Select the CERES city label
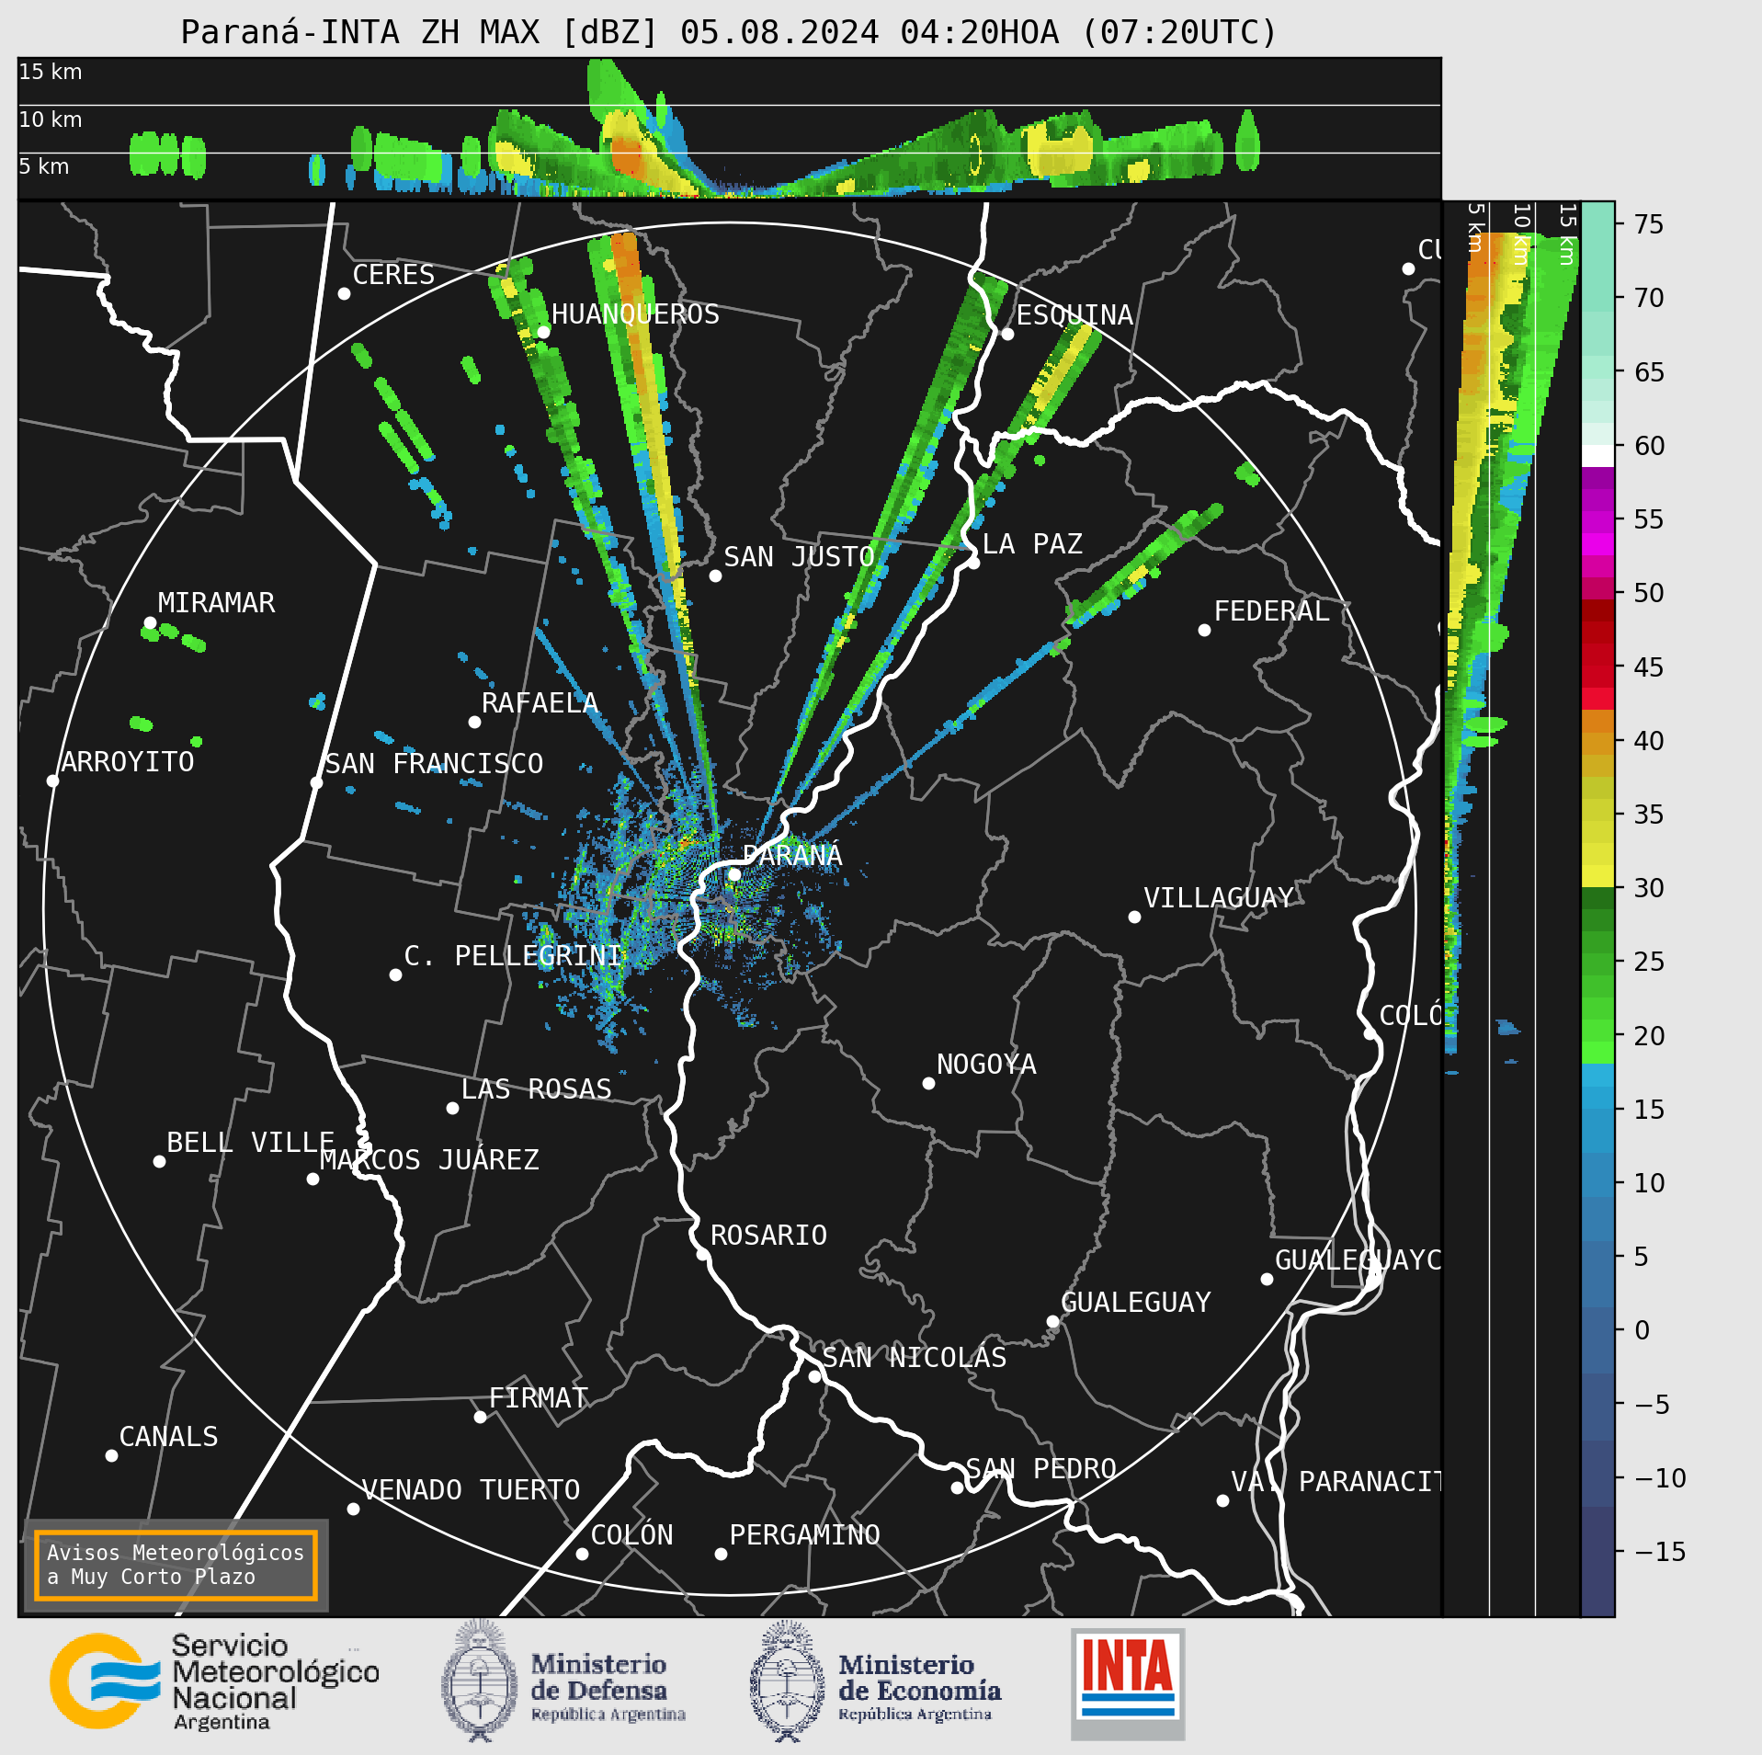The width and height of the screenshot is (1762, 1755). pyautogui.click(x=393, y=275)
